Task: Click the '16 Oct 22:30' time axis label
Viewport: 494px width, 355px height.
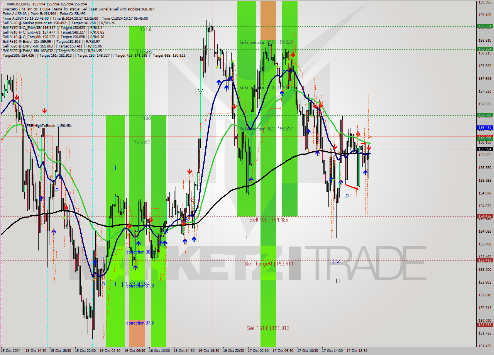Action: [233, 351]
